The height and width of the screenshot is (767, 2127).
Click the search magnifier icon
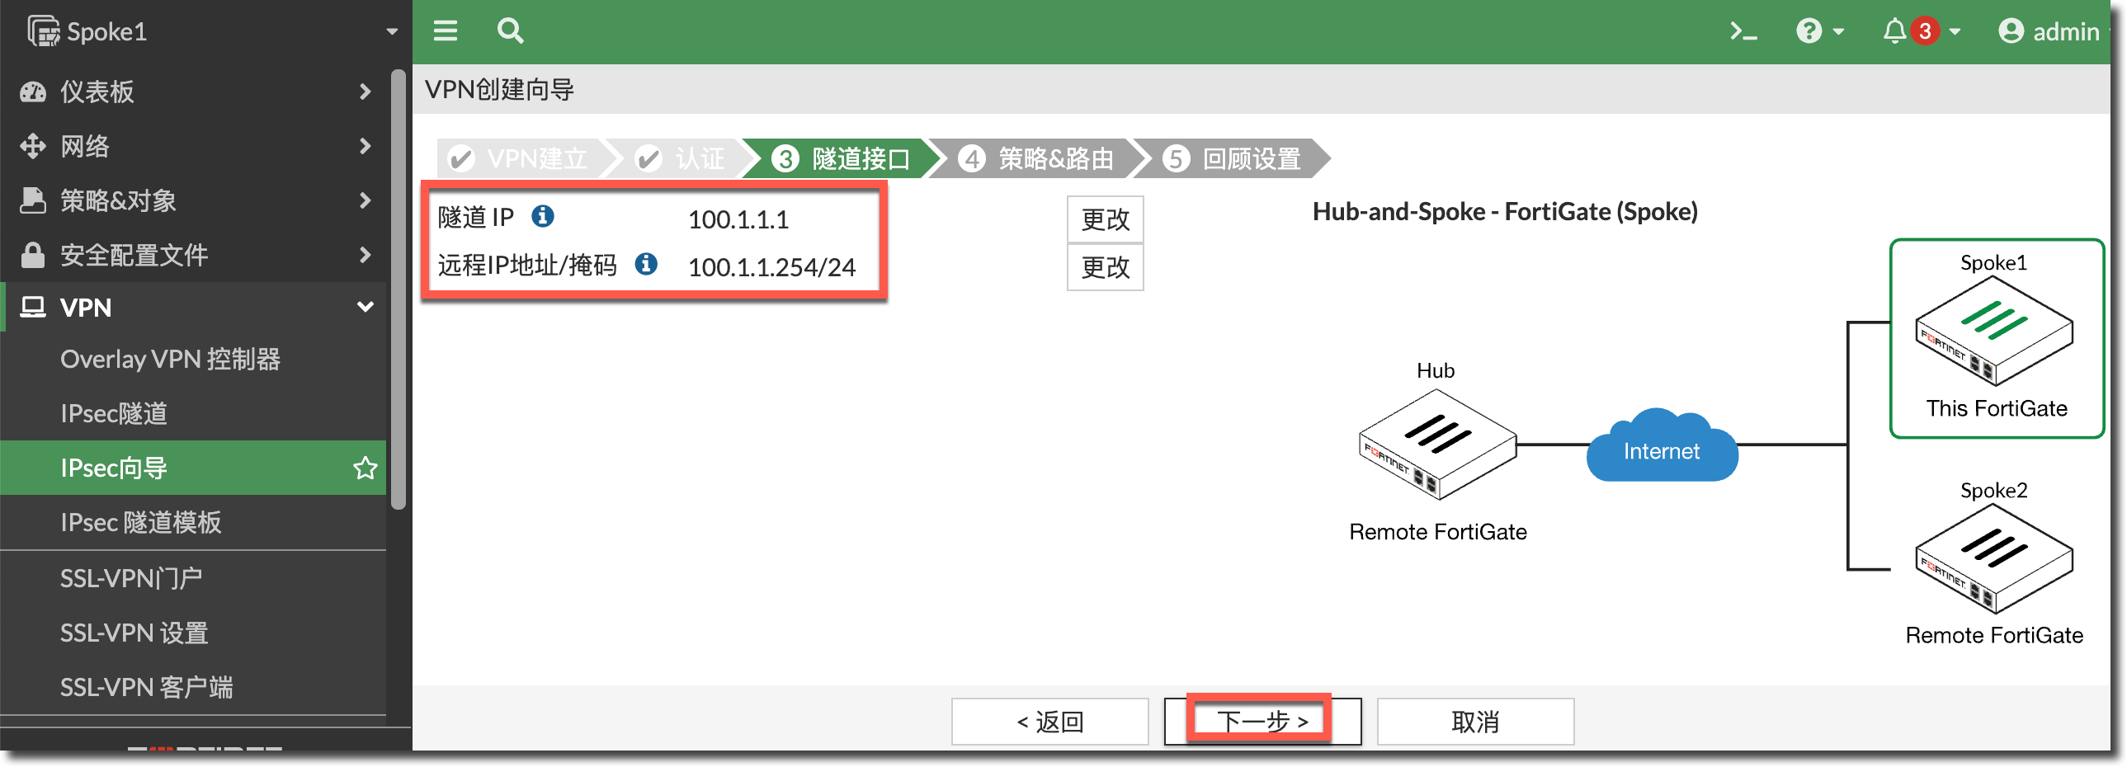[509, 31]
